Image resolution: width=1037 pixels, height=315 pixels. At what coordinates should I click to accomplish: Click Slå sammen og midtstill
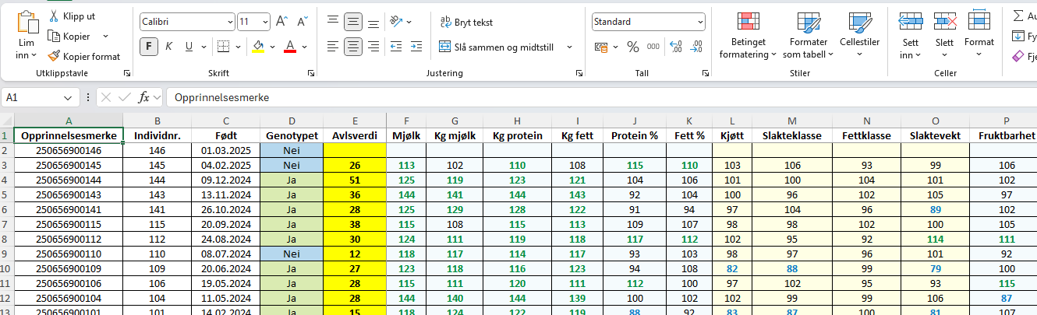[x=497, y=47]
